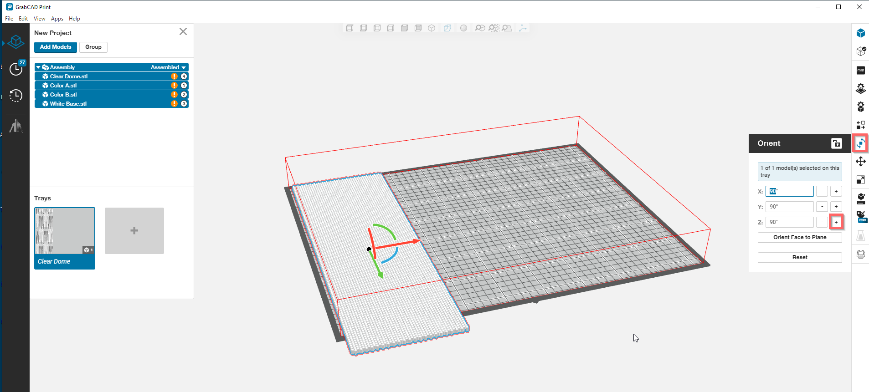Screen dimensions: 869x392
Task: Open the Move tool with the four-way arrows
Action: click(x=860, y=162)
